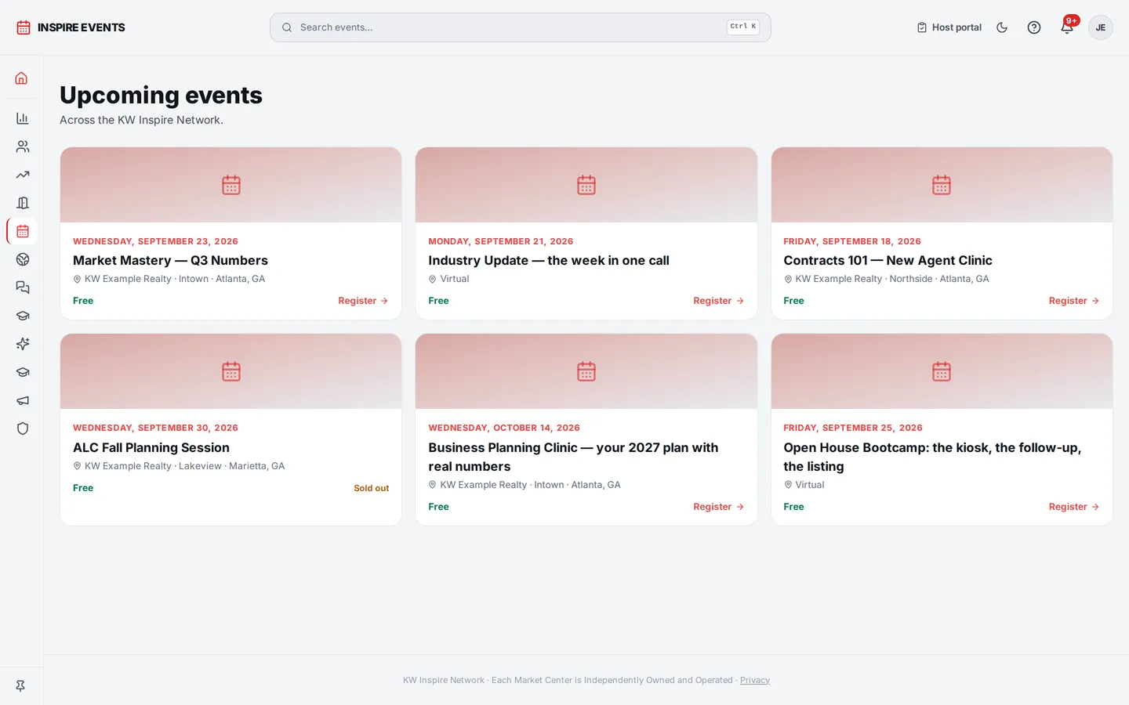Click the Industry Update card banner image

point(586,185)
